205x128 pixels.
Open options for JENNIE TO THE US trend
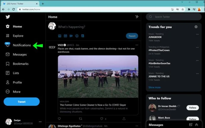(197, 73)
